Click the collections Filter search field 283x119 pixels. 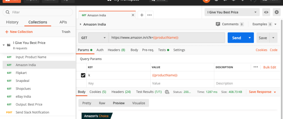(38, 12)
